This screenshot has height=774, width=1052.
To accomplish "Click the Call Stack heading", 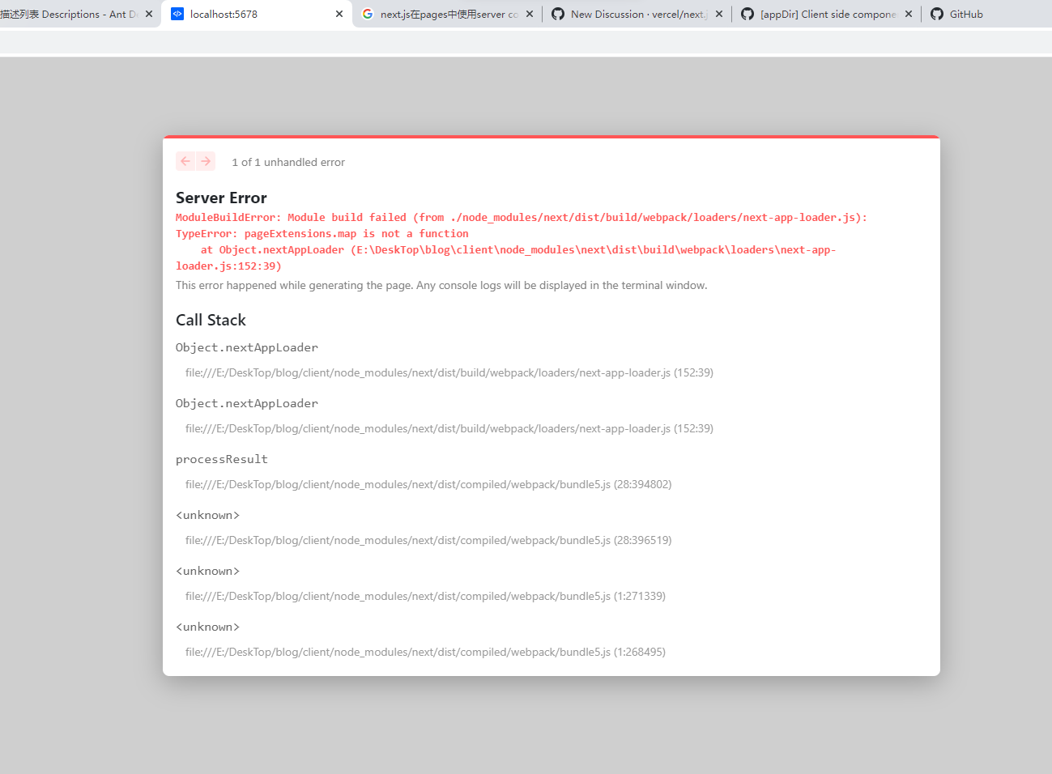I will coord(211,320).
